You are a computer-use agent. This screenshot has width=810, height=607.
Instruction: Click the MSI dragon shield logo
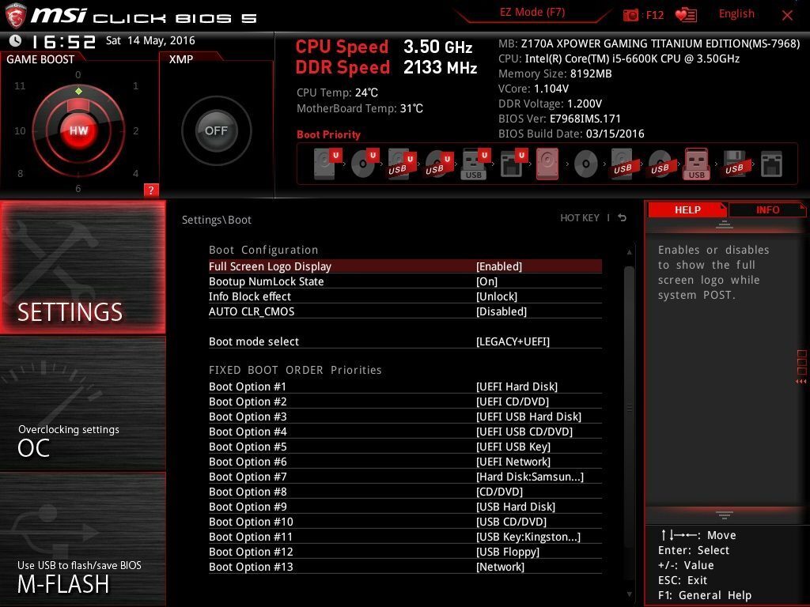[x=16, y=15]
